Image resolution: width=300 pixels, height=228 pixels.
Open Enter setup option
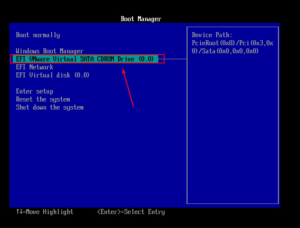tap(34, 91)
